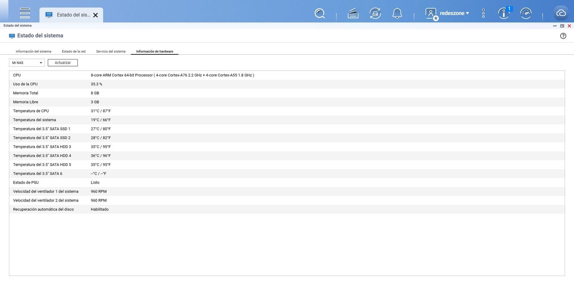
Task: Open the cloud icon in top corner
Action: pos(561,14)
